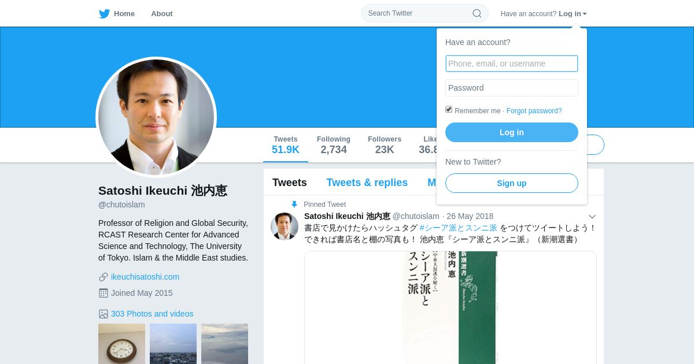The image size is (694, 364).
Task: Click the link chain icon beside ikeuchisatoshi.com
Action: tap(104, 277)
